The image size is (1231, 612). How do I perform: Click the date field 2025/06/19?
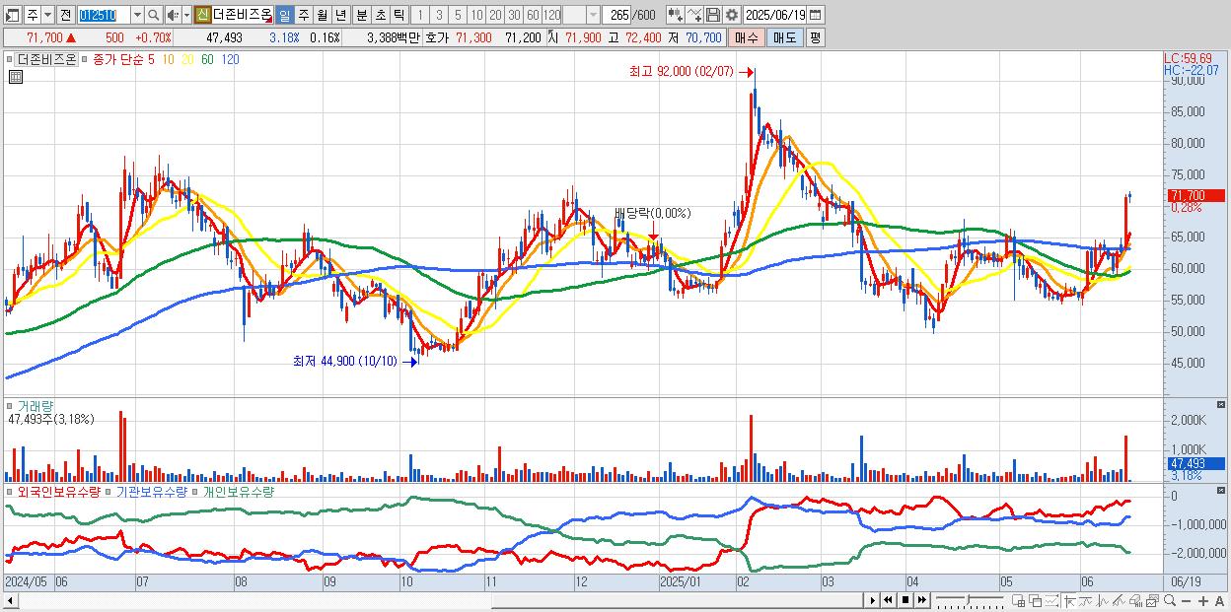click(775, 15)
